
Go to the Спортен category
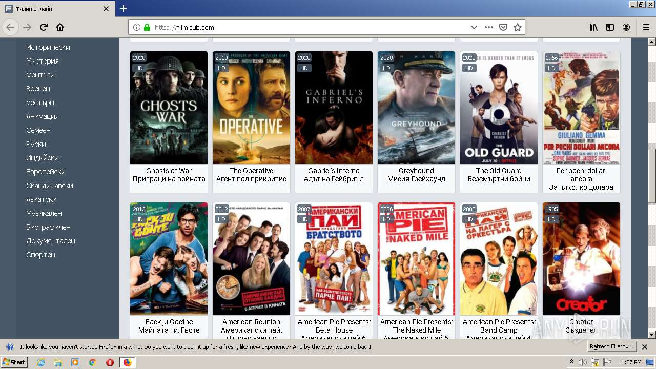pyautogui.click(x=40, y=255)
